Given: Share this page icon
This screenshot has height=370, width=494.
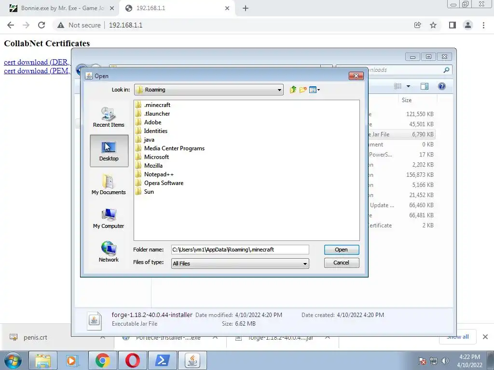Looking at the screenshot, I should (x=418, y=25).
